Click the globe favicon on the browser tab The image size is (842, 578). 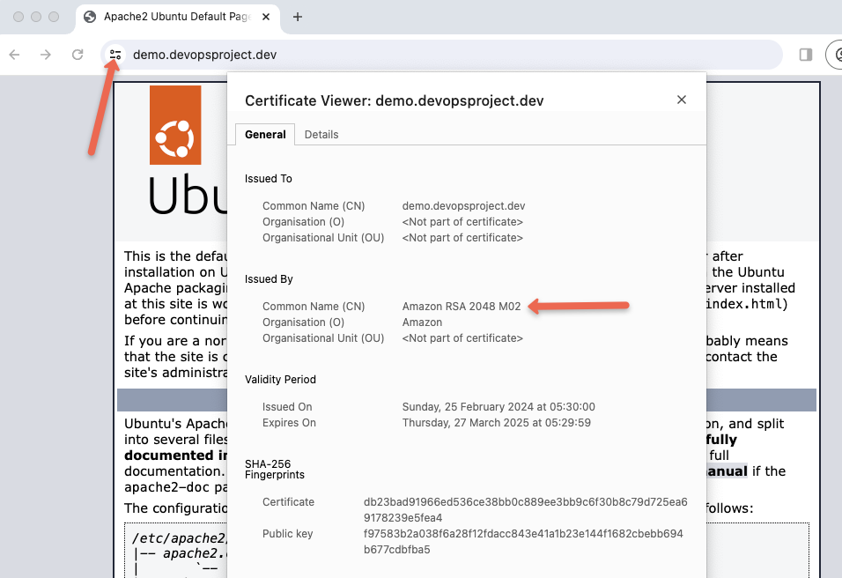click(x=90, y=18)
